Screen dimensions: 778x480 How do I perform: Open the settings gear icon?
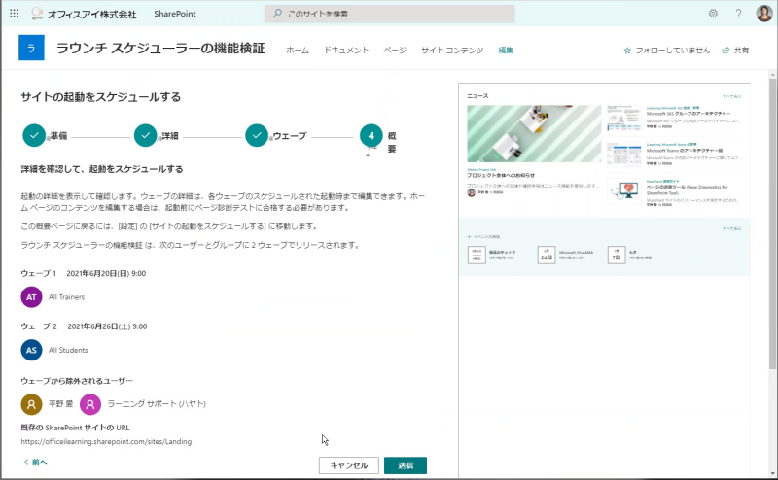(x=713, y=14)
